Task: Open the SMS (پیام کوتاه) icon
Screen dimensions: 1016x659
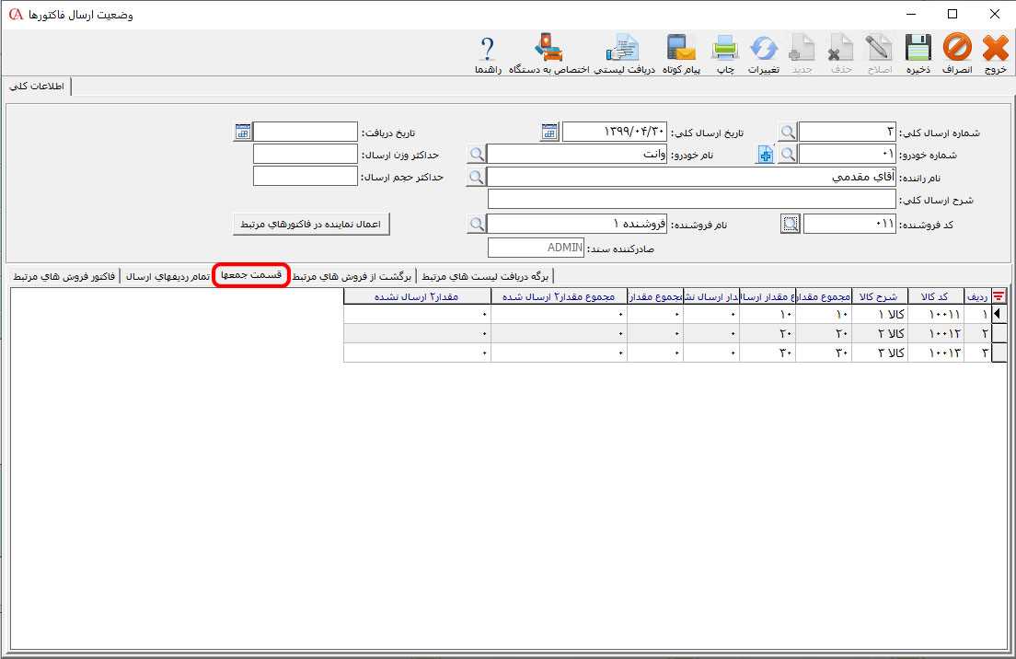Action: [x=682, y=48]
